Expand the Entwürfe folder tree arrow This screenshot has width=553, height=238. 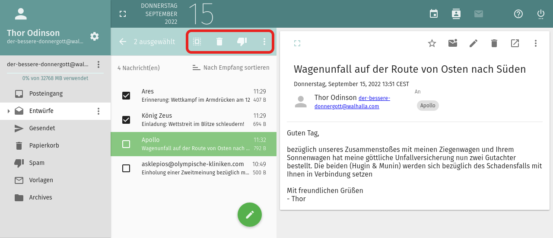[x=8, y=111]
